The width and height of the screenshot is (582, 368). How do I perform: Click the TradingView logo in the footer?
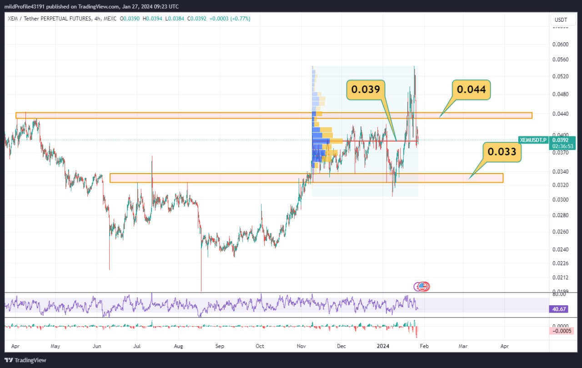pos(25,360)
